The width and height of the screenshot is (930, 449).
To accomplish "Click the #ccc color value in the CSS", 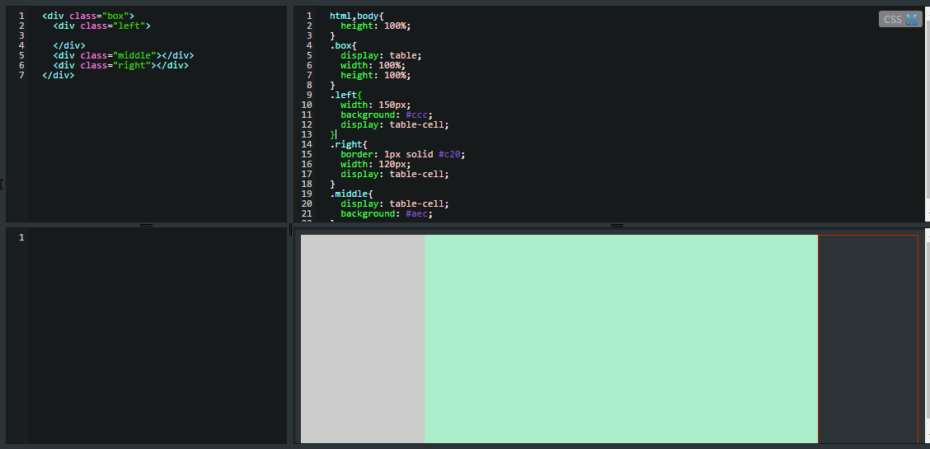I will click(419, 115).
